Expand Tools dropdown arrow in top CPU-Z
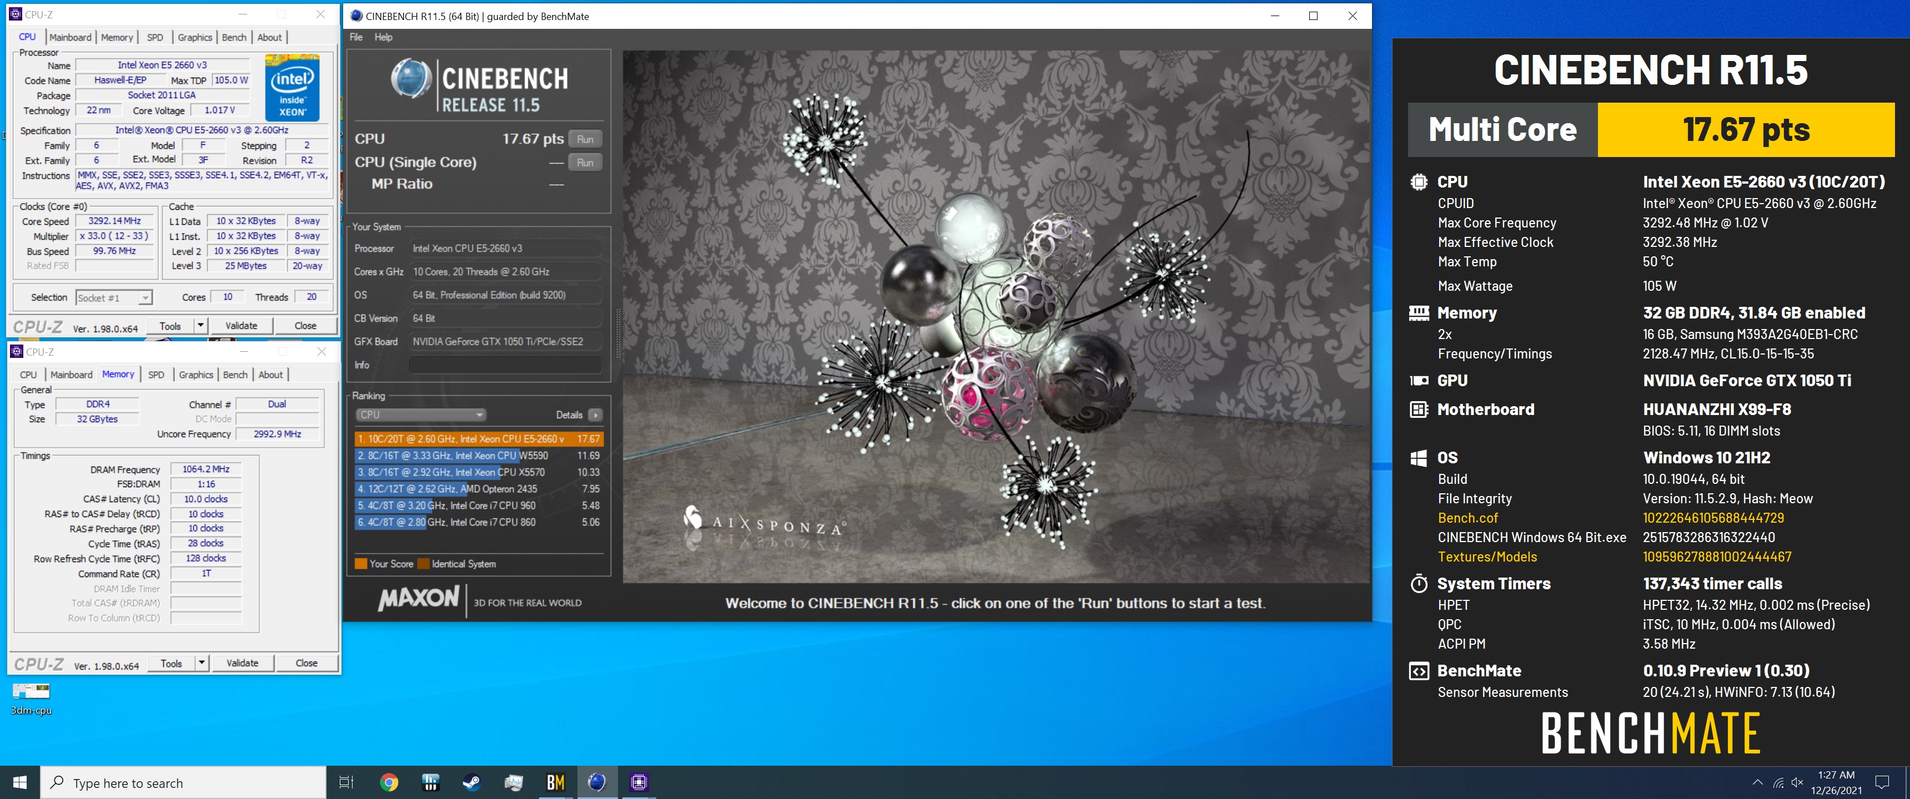This screenshot has width=1910, height=799. [200, 325]
